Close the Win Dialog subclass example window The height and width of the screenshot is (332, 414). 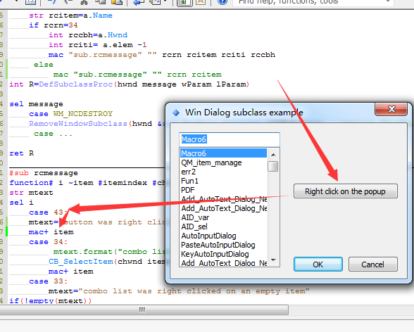[x=391, y=109]
